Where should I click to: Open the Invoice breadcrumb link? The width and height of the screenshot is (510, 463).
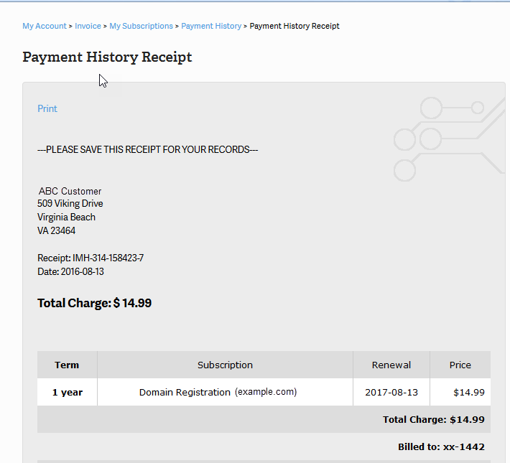click(x=88, y=26)
